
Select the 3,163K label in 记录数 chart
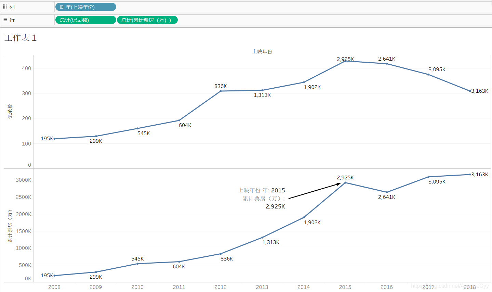point(480,91)
